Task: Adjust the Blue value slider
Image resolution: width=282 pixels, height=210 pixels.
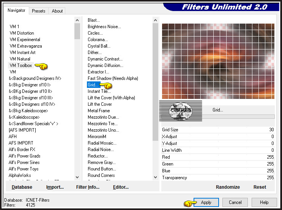Action: [218, 171]
